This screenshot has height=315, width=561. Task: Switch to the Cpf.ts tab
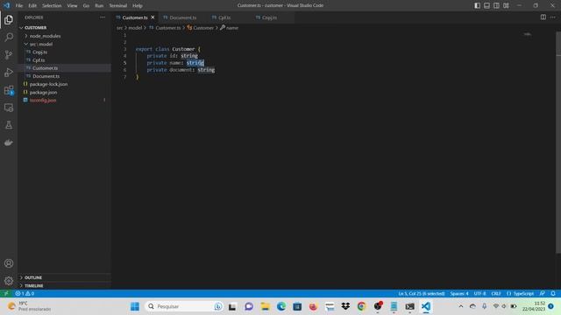(x=224, y=17)
